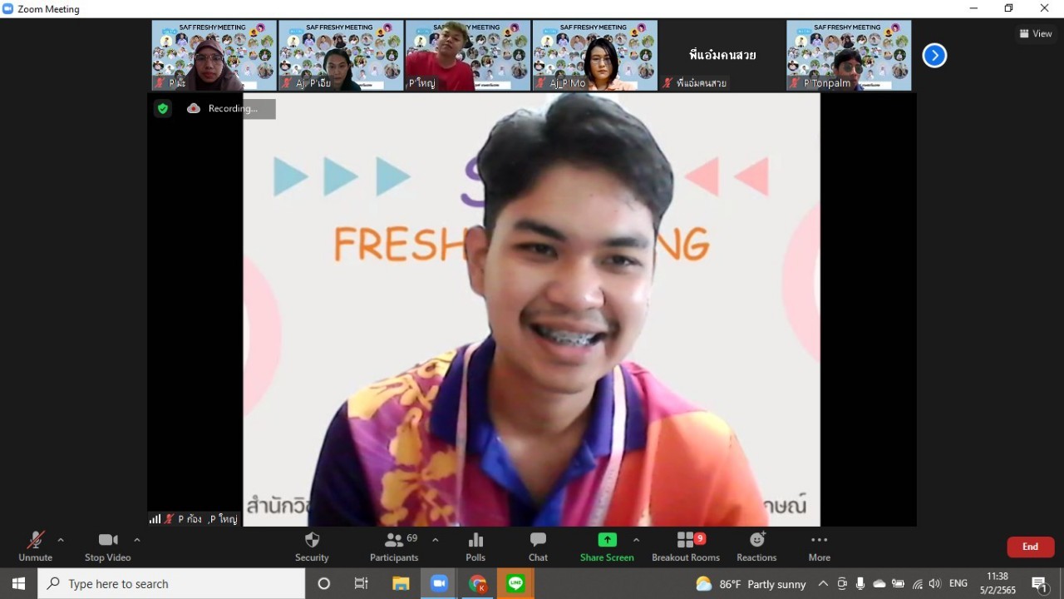
Task: Open Breakout Rooms
Action: 686,546
